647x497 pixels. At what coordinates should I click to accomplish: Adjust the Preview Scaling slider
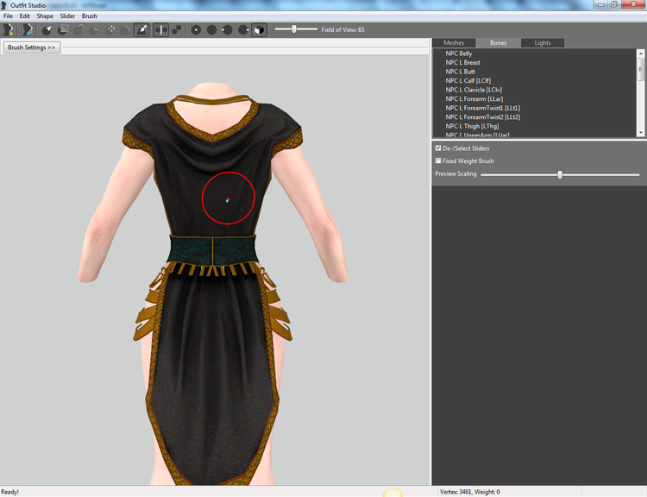click(560, 174)
